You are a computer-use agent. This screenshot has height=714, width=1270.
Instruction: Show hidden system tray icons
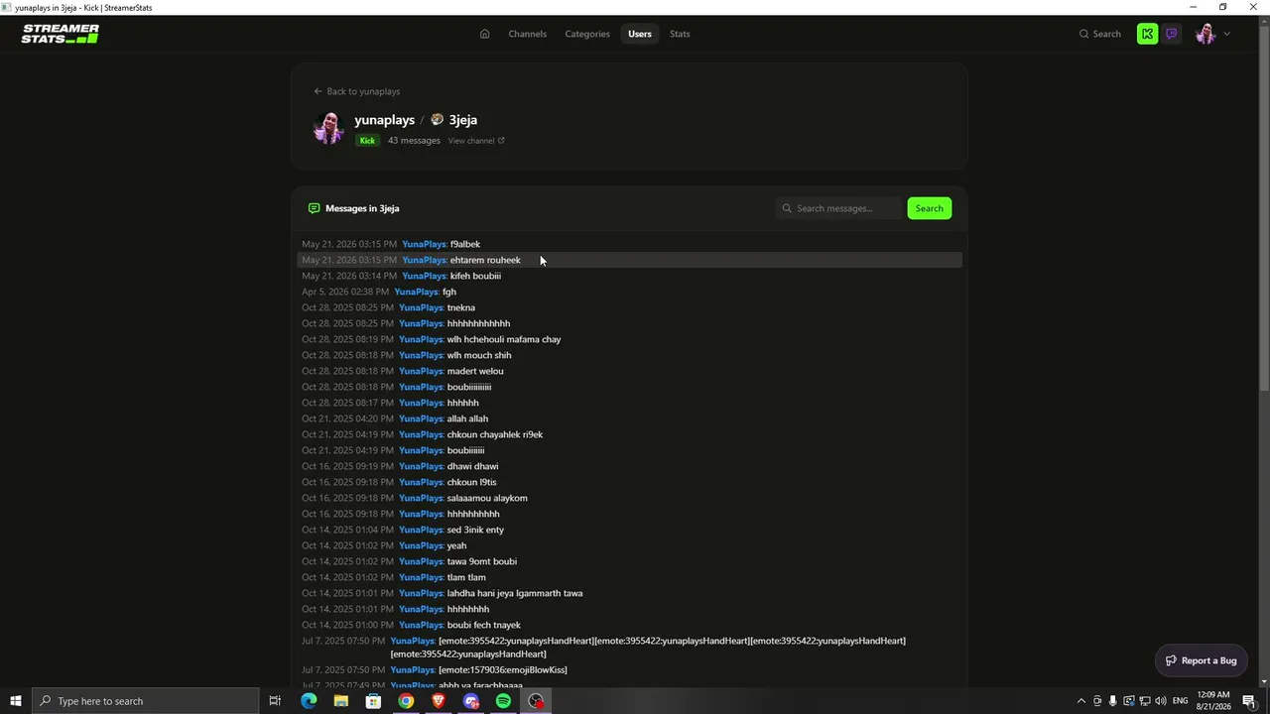1081,701
